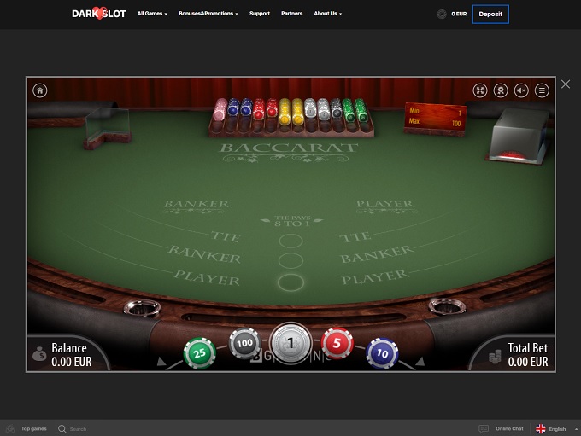Select the silver 1 chip
Screen dimensions: 581x436
(290, 342)
